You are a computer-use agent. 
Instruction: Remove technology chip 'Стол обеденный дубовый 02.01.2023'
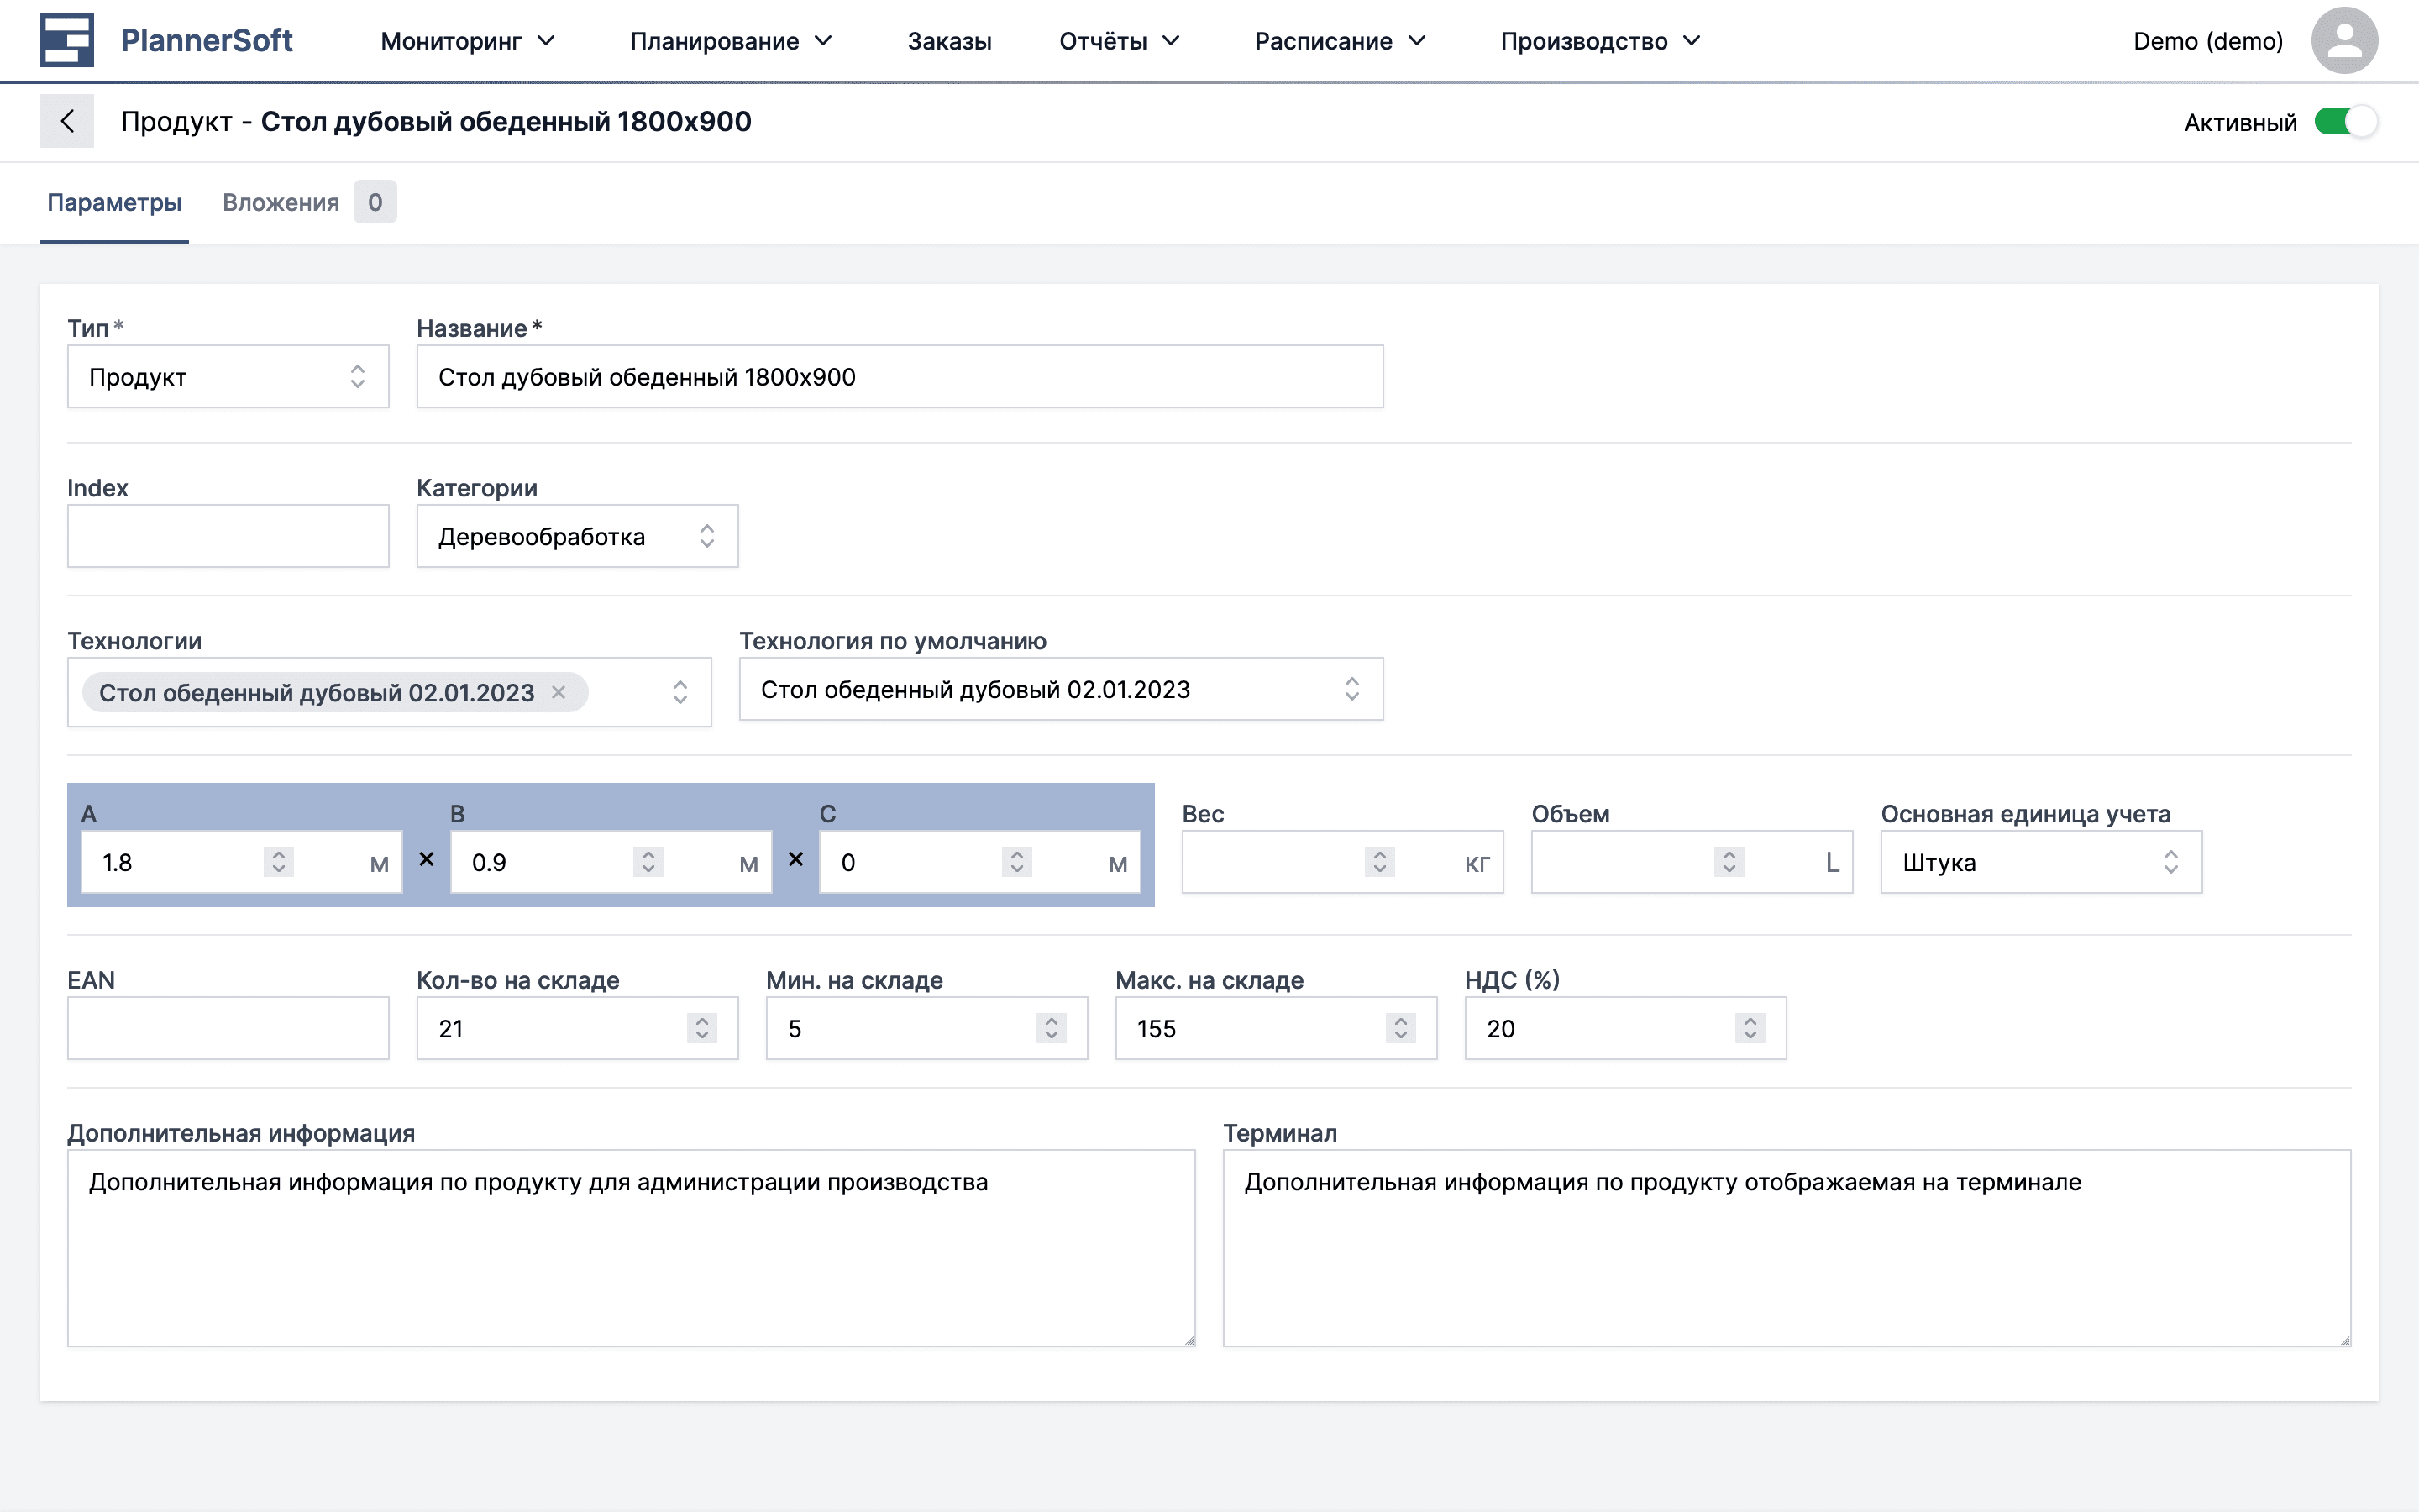[x=559, y=691]
